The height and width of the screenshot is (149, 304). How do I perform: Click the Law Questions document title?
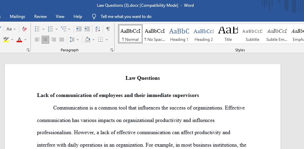[143, 78]
